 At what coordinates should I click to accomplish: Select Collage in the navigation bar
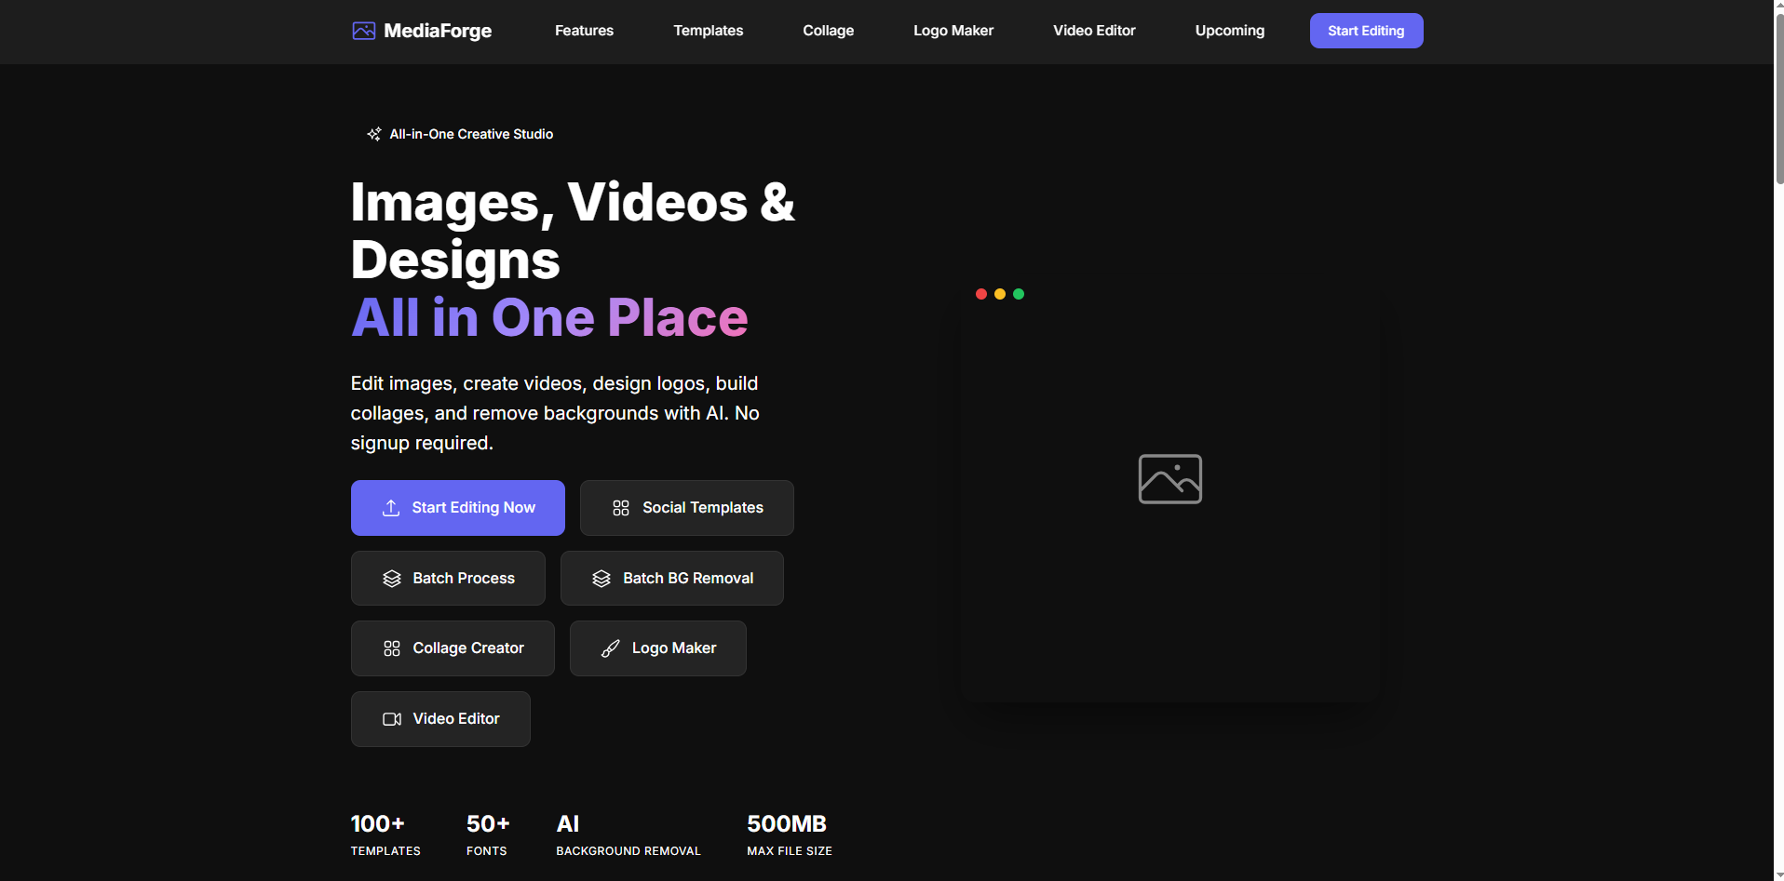point(827,31)
